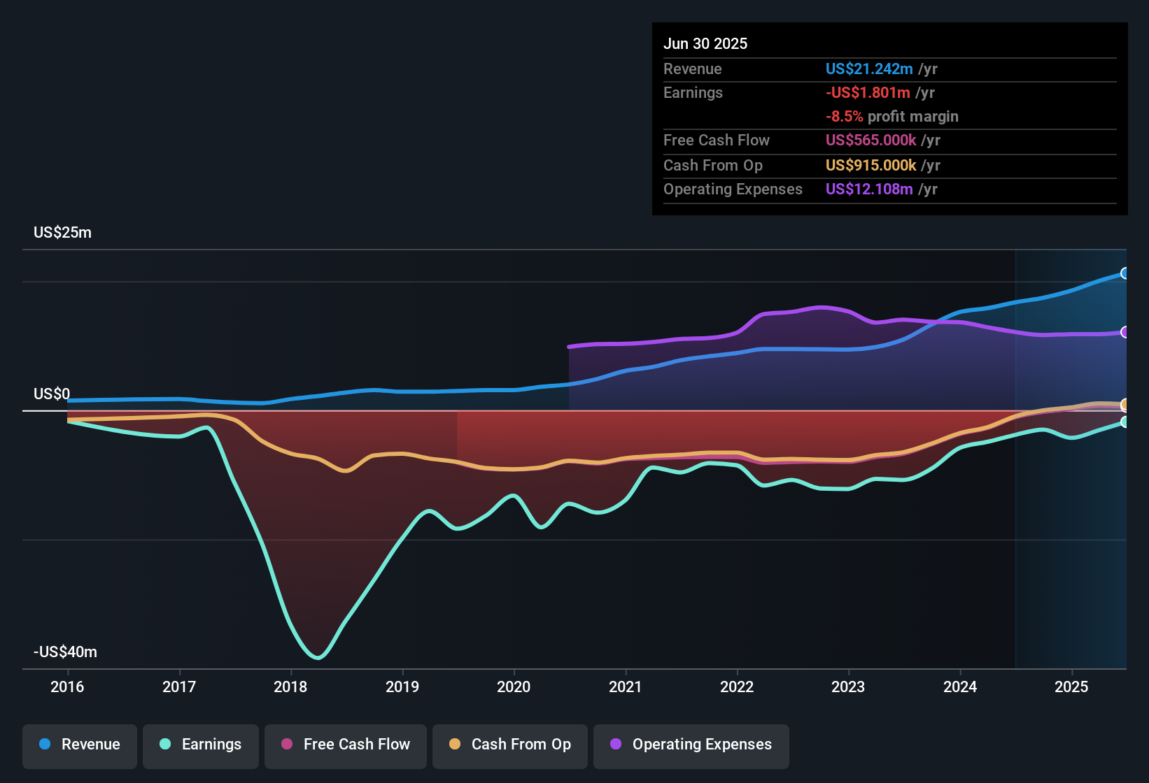Click the pink Free Cash Flow legend dot
The image size is (1149, 783).
coord(286,745)
